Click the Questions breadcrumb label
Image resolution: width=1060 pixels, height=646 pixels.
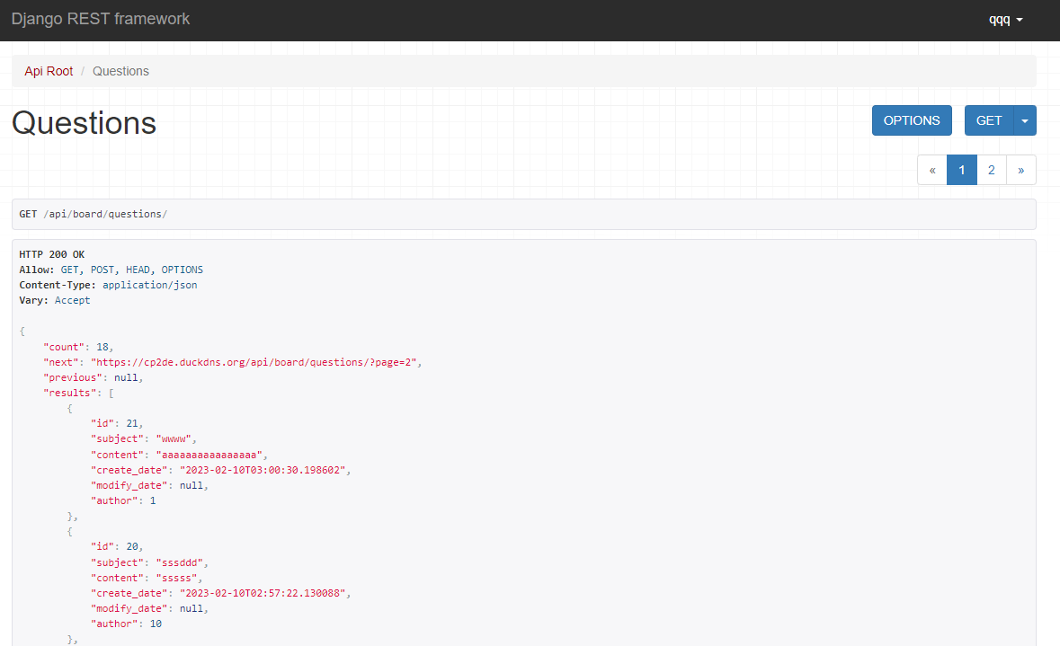click(120, 70)
